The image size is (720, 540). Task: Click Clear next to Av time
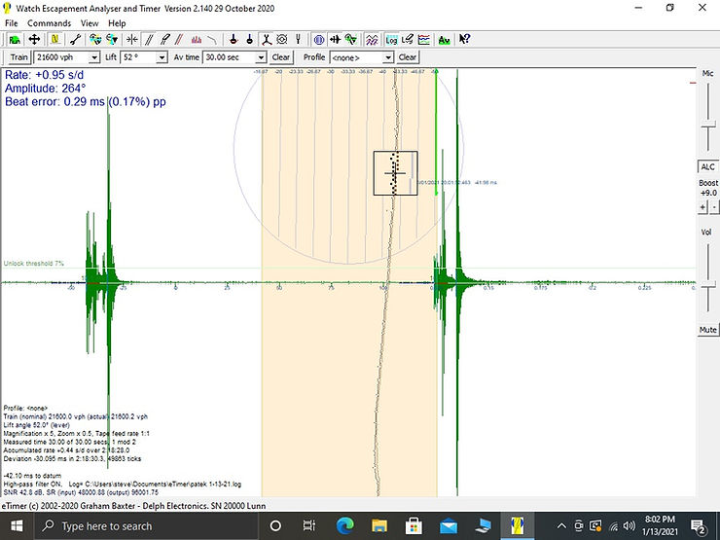click(x=280, y=57)
